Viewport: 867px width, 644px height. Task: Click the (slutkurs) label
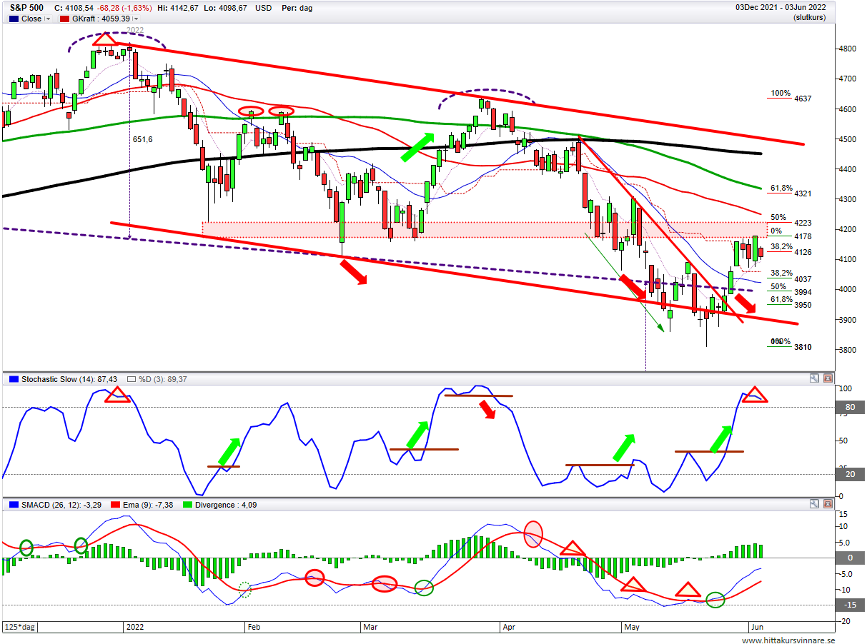pyautogui.click(x=810, y=18)
